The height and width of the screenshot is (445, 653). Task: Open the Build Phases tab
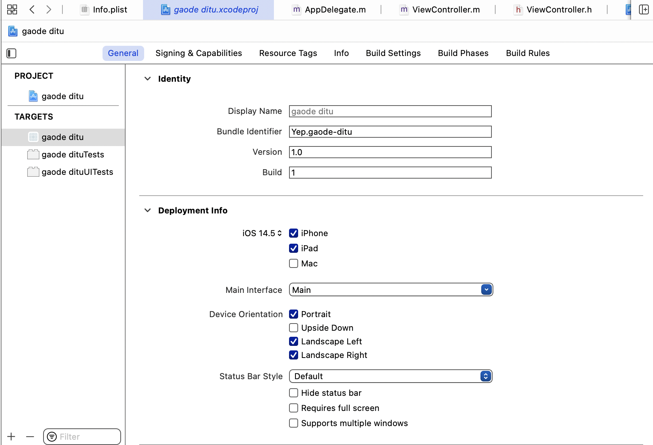click(x=463, y=53)
